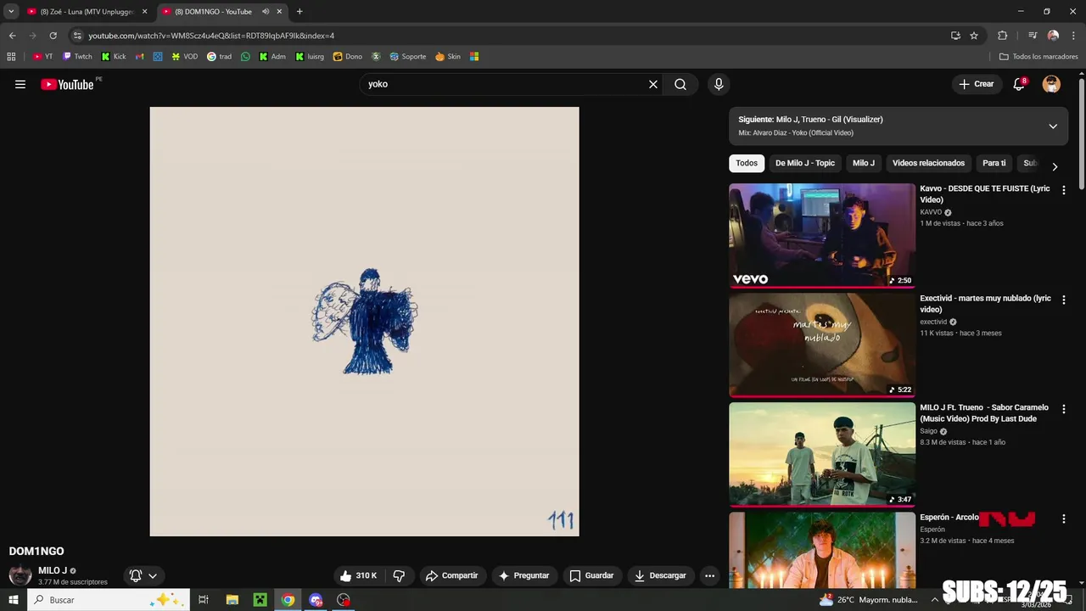Show more filter chips with arrow
Viewport: 1086px width, 611px height.
click(1055, 166)
